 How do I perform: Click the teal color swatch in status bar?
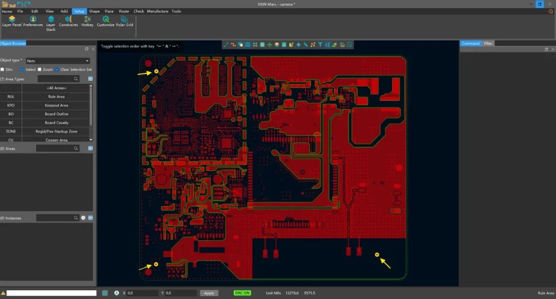105,293
